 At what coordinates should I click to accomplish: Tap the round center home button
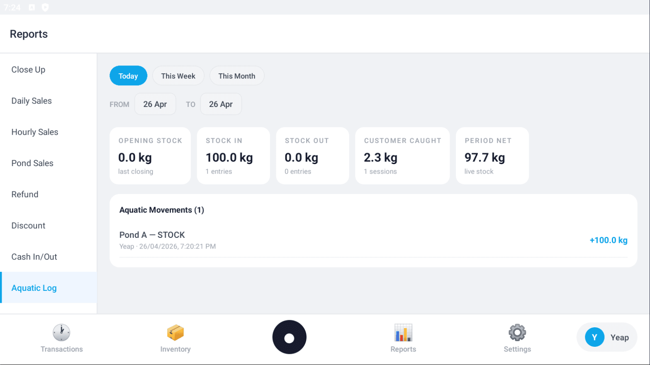(x=289, y=337)
